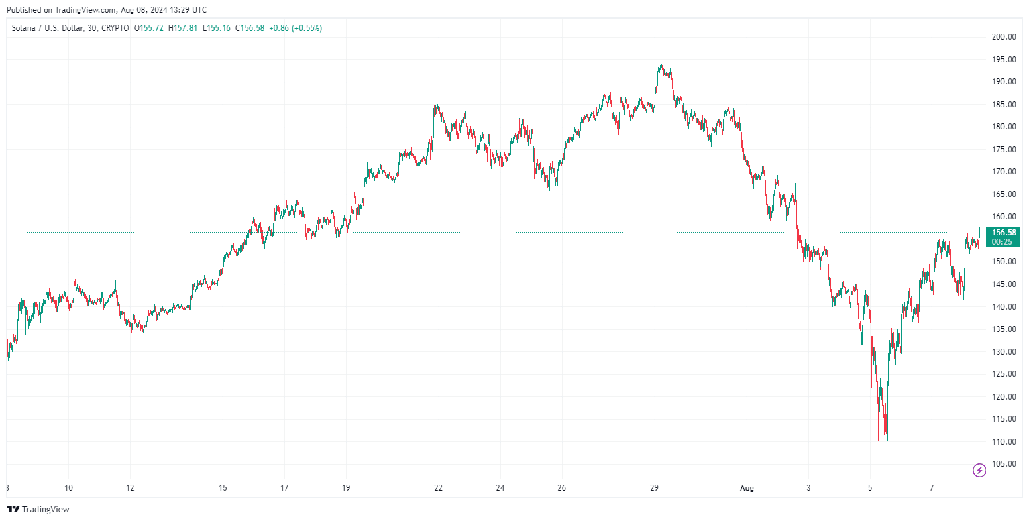Click the 160.00 price axis label
1029x521 pixels.
pyautogui.click(x=1004, y=217)
